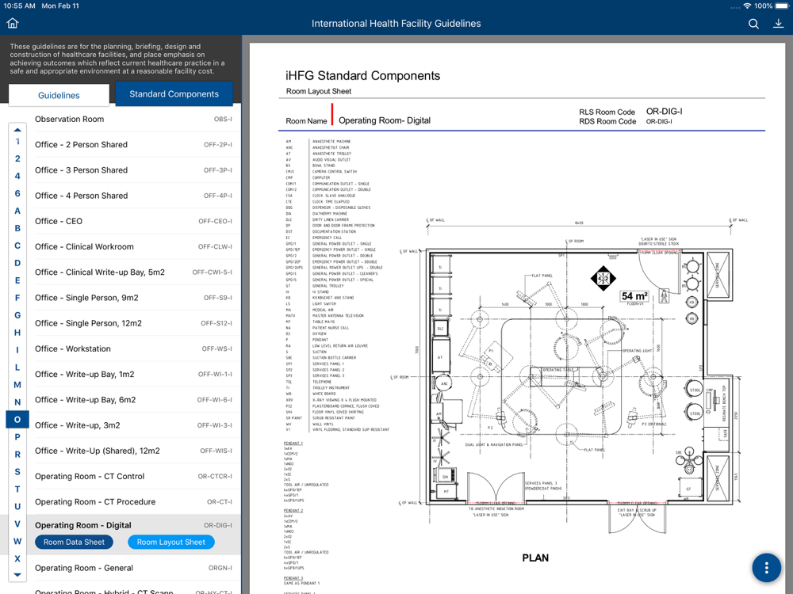The image size is (793, 594).
Task: Open the Room Data Sheet
Action: tap(74, 542)
